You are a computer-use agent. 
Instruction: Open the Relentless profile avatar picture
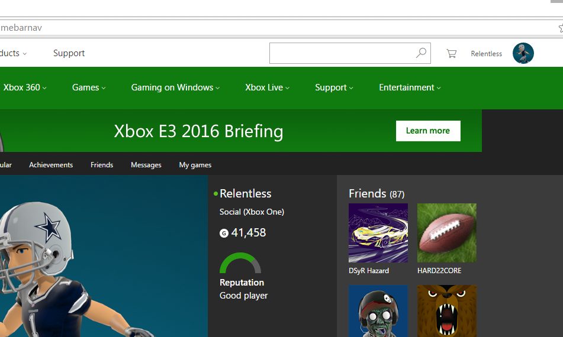click(523, 53)
